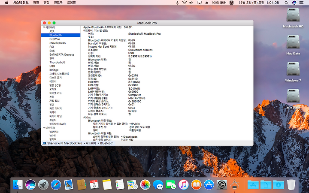Select Thunderbolt in the sidebar
This screenshot has height=193, width=309.
coord(57,62)
